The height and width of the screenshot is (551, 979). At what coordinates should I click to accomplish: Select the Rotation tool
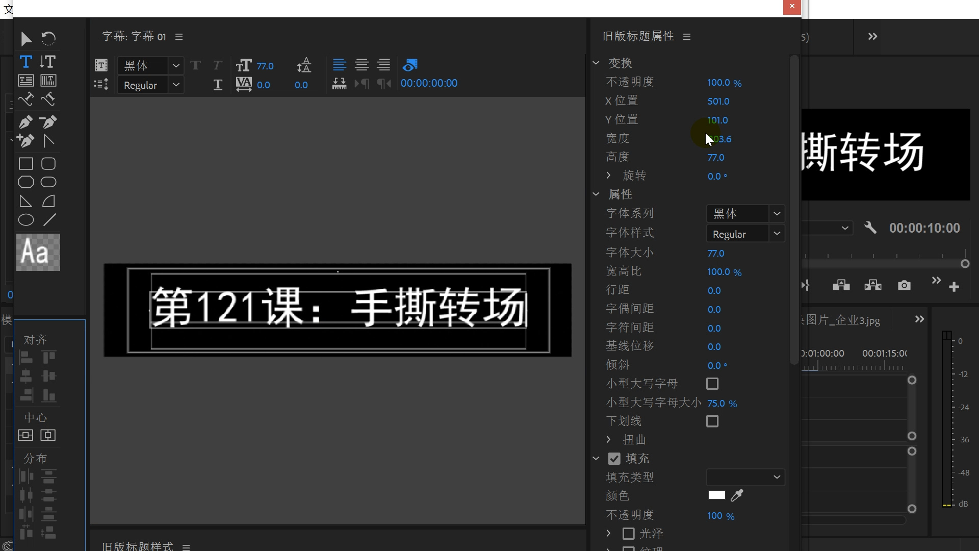click(x=48, y=39)
